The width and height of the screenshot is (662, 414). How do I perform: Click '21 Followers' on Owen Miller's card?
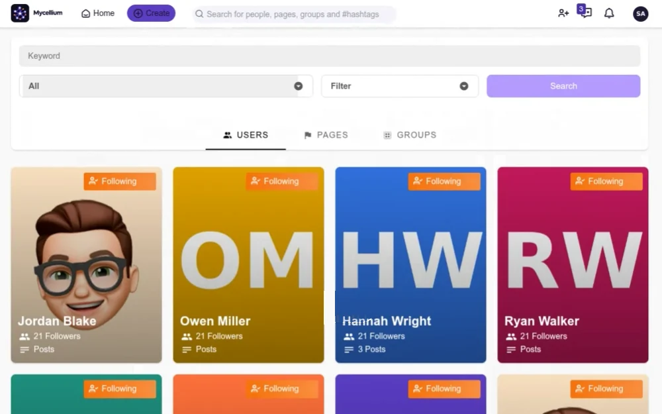219,336
